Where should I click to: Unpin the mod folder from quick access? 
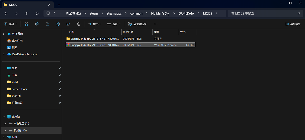coord(60,82)
